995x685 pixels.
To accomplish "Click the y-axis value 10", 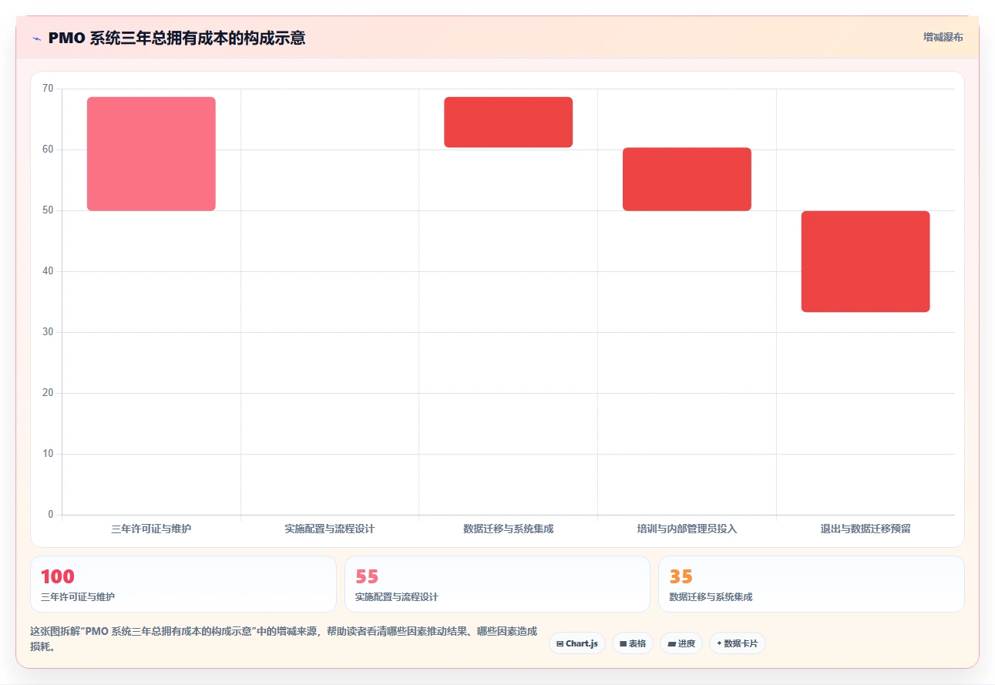I will pos(48,454).
